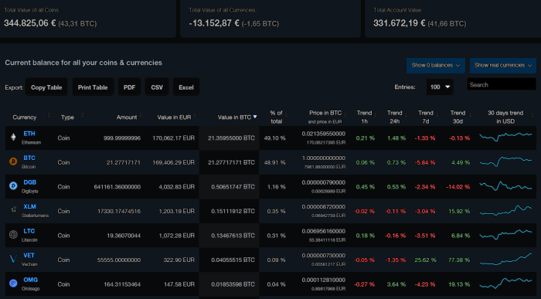Open the BTC currency link
The image size is (541, 299).
pos(29,158)
